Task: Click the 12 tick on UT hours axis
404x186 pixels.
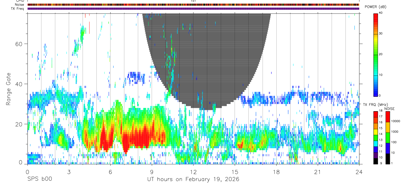Action: pyautogui.click(x=193, y=172)
